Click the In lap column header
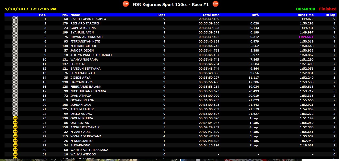Screen dimensions: 339x161 click(x=330, y=15)
